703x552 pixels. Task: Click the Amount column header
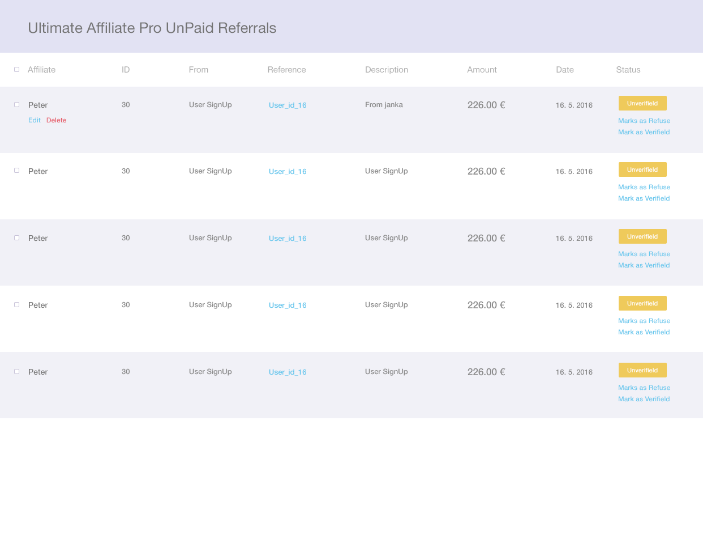482,70
